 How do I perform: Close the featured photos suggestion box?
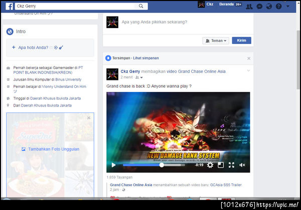pos(89,118)
